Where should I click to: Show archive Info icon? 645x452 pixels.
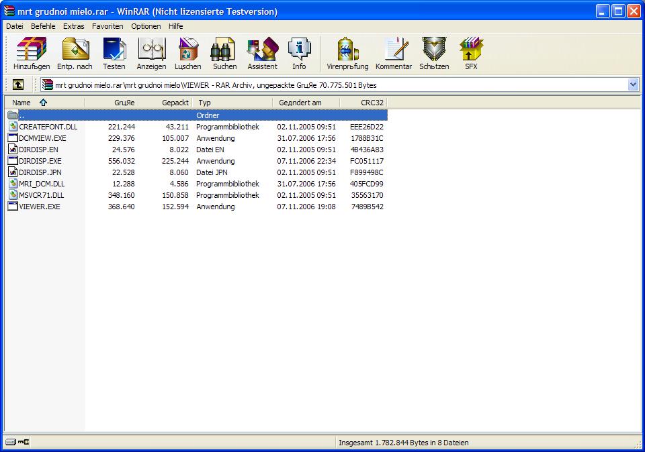[299, 54]
